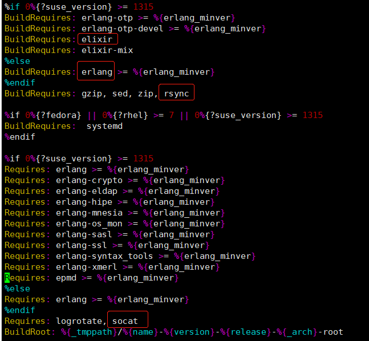Place cursor on erlang-mnesia
Screen dimensions: 369x341
pyautogui.click(x=89, y=213)
